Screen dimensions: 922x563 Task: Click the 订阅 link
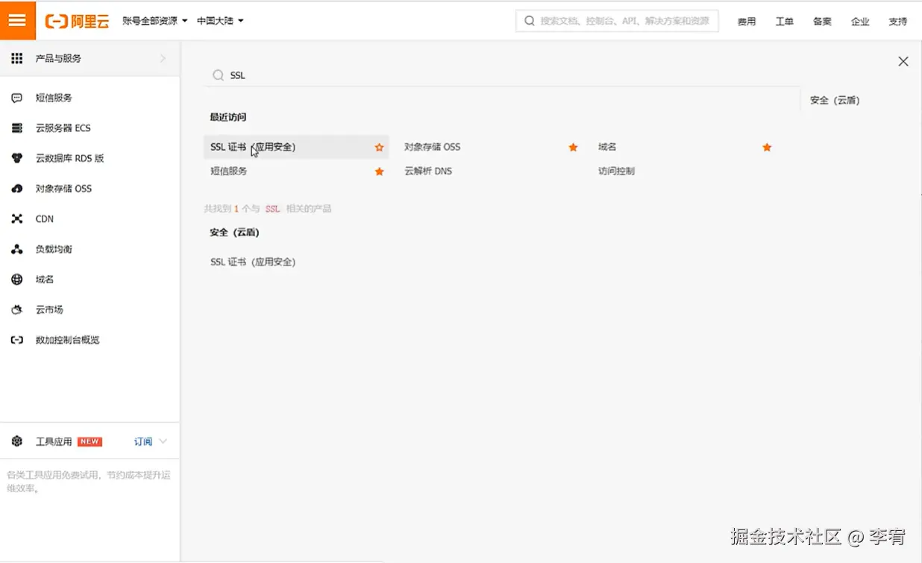[143, 441]
